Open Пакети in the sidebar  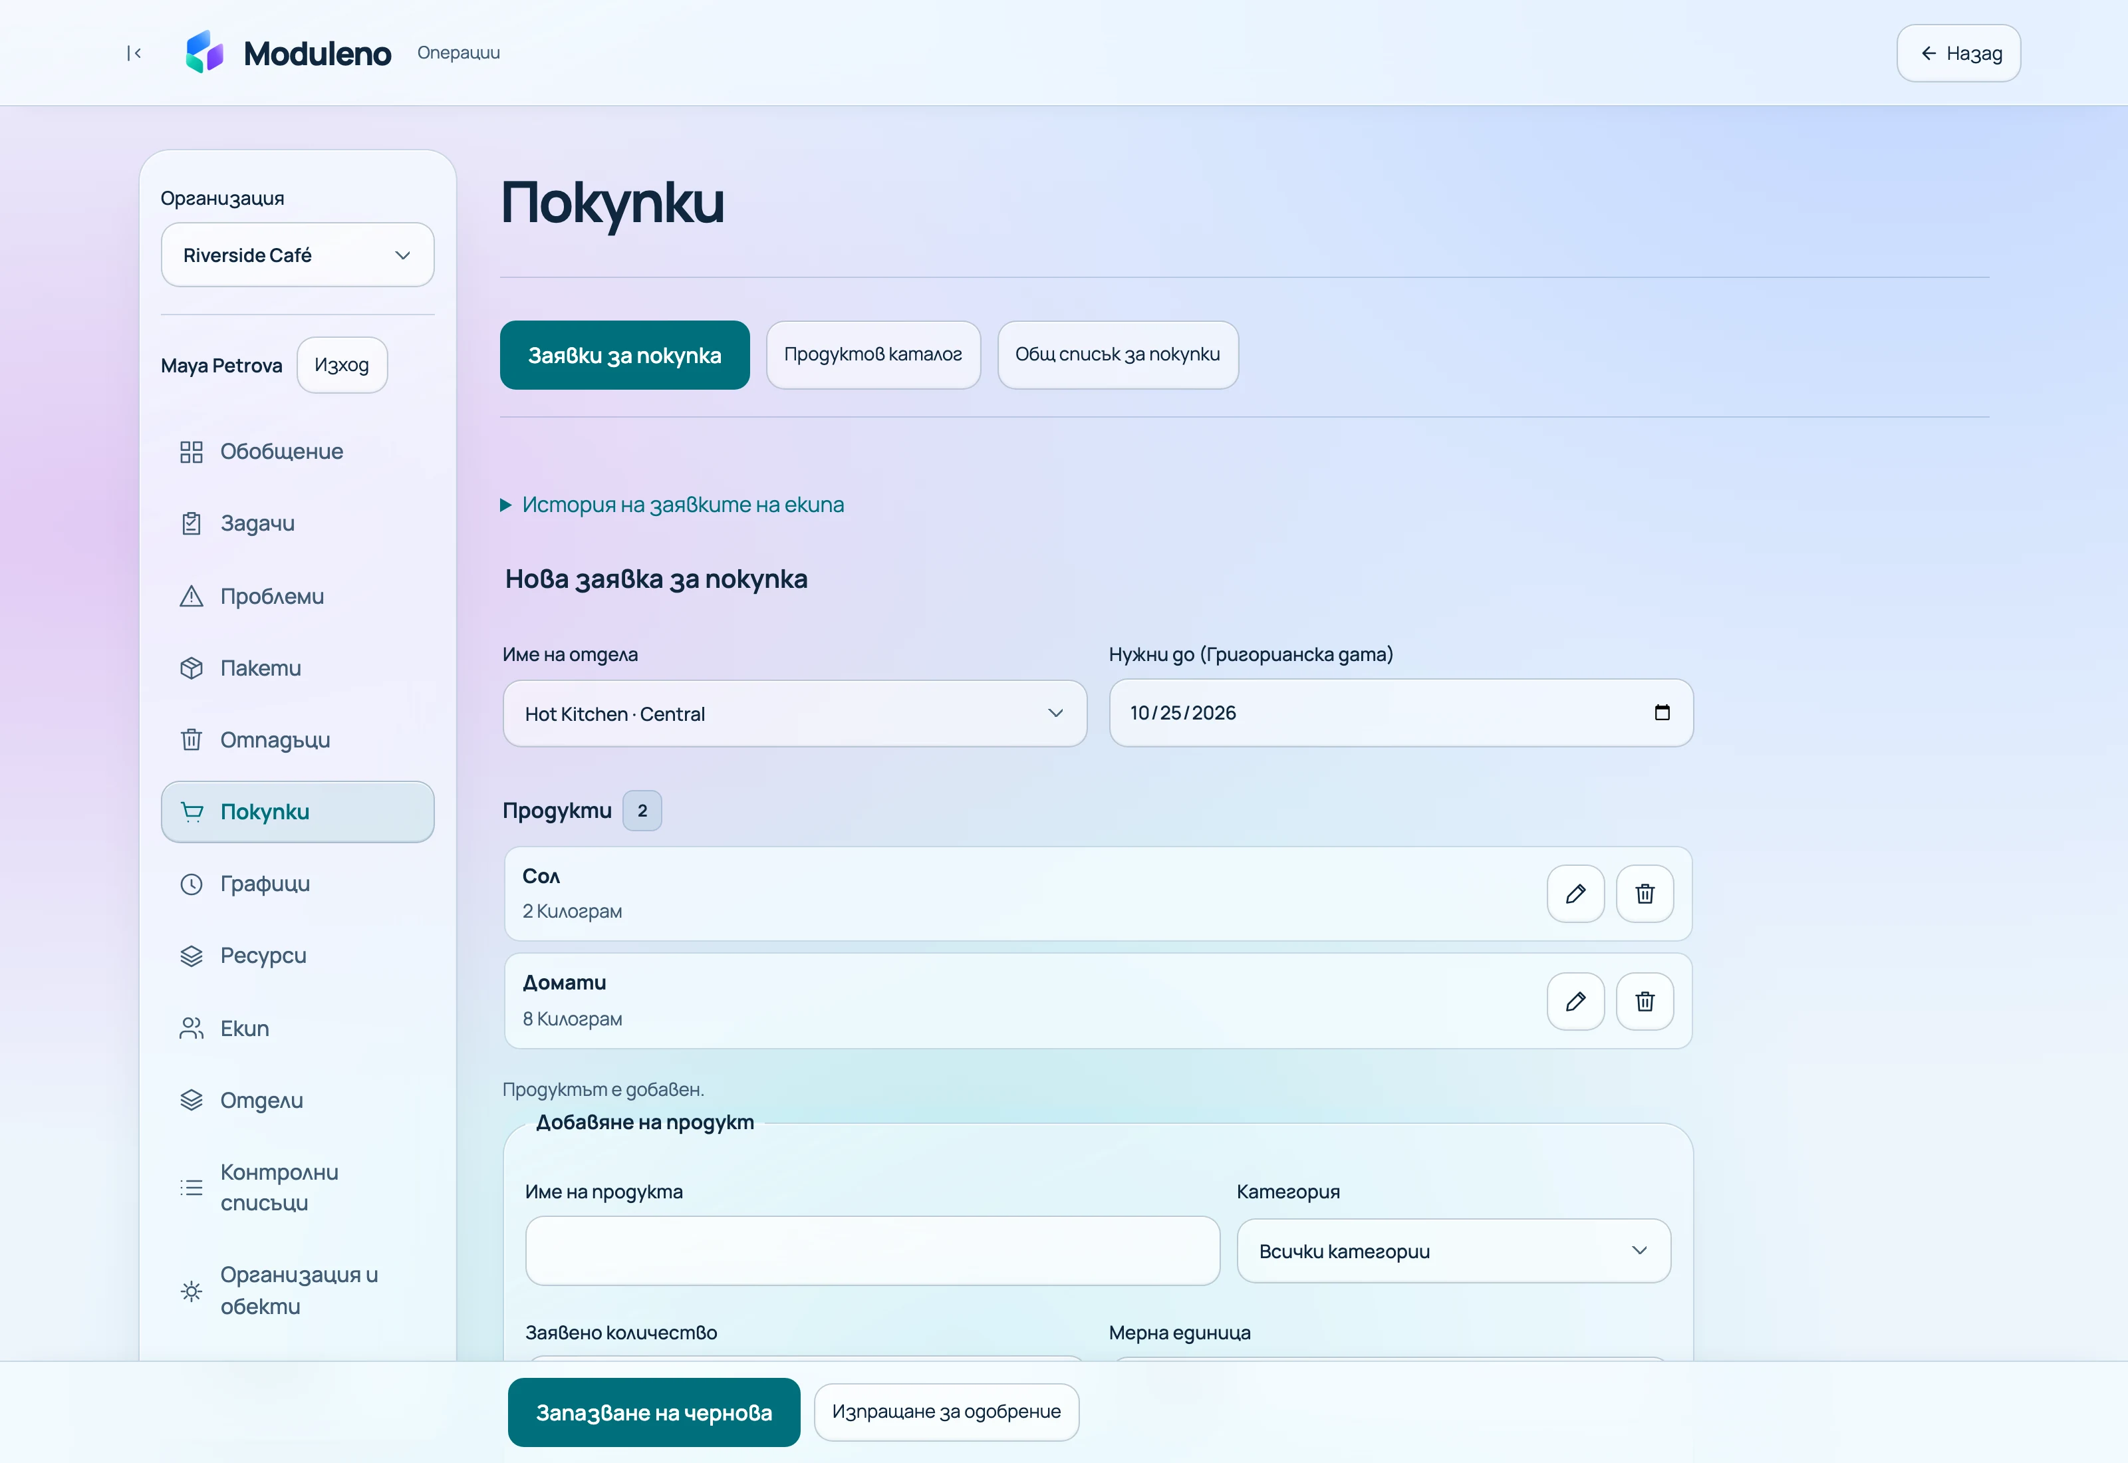click(297, 668)
